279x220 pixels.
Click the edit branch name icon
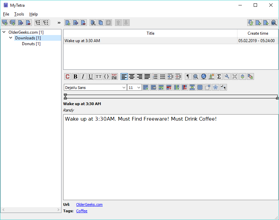point(21,23)
